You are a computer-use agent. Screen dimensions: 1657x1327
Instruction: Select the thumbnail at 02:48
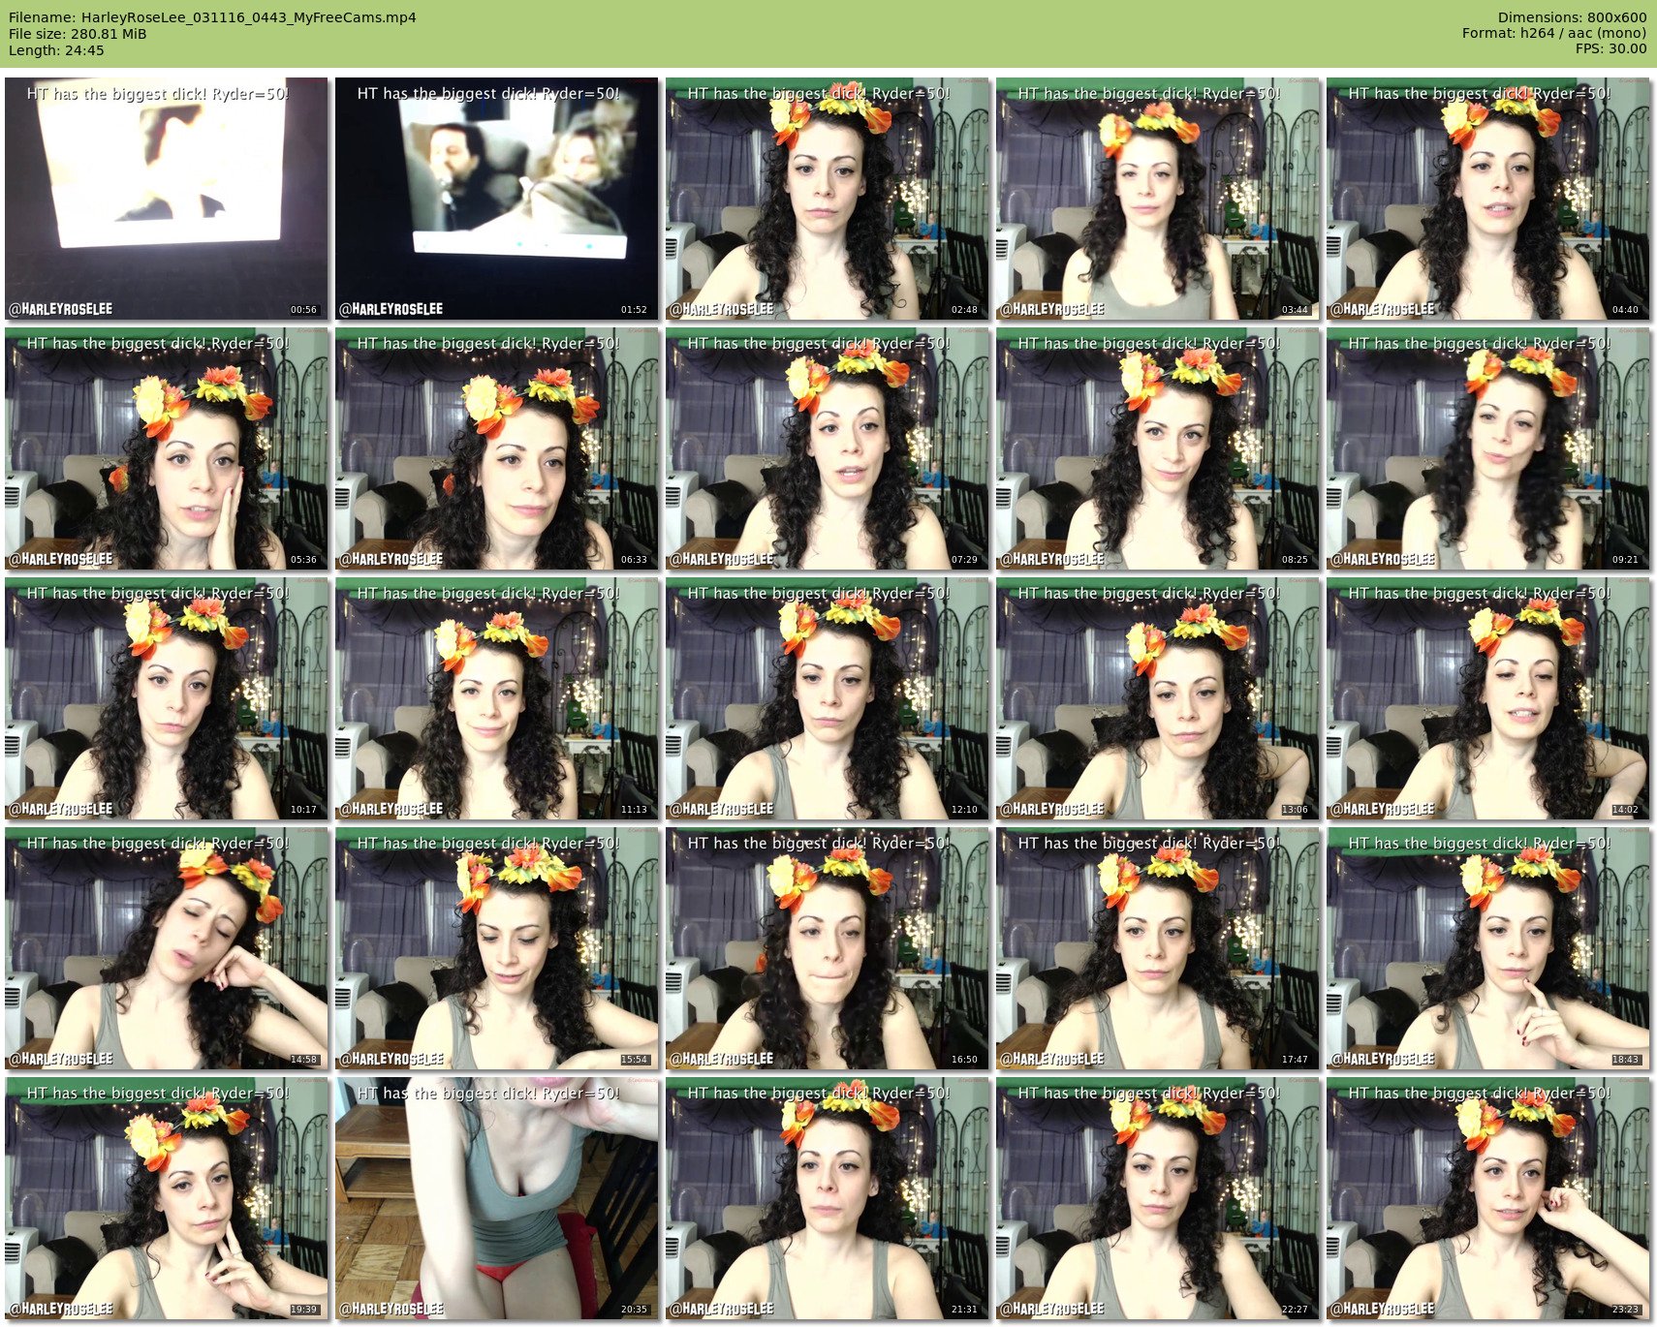[828, 199]
